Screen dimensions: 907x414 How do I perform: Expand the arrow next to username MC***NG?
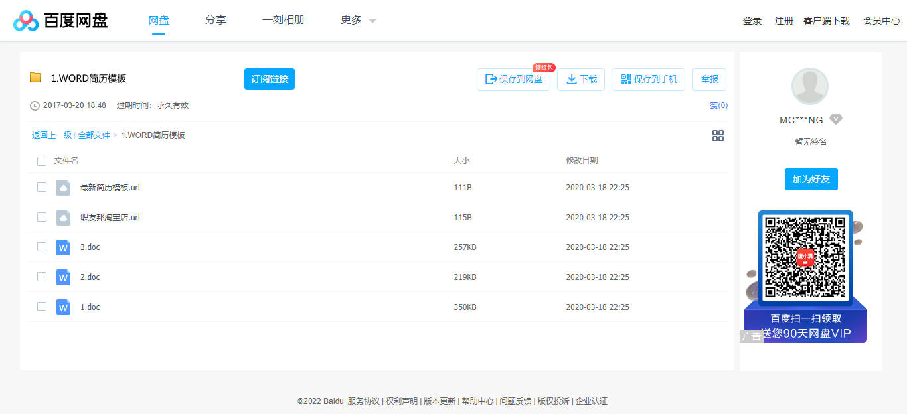[835, 119]
